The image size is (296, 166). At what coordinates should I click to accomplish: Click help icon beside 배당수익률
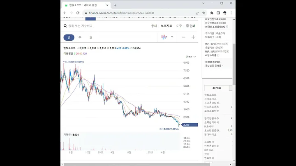[218, 55]
